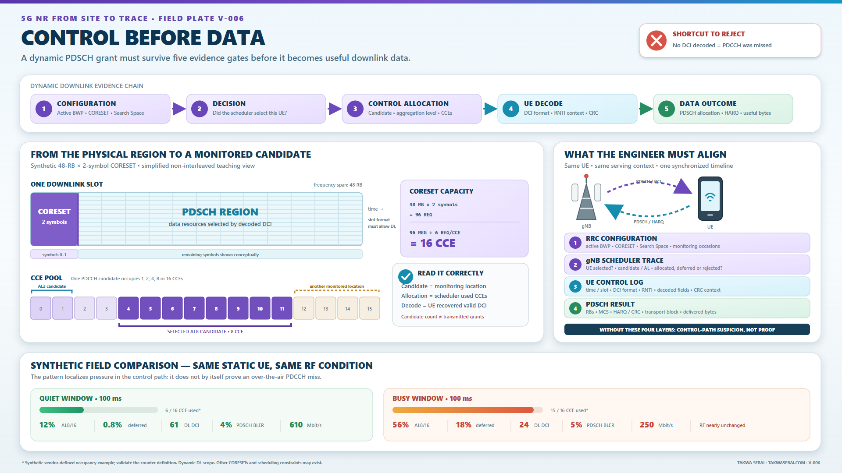Click step 3 circle in CONTROL ALLOCATION
This screenshot has height=473, width=842.
point(355,109)
